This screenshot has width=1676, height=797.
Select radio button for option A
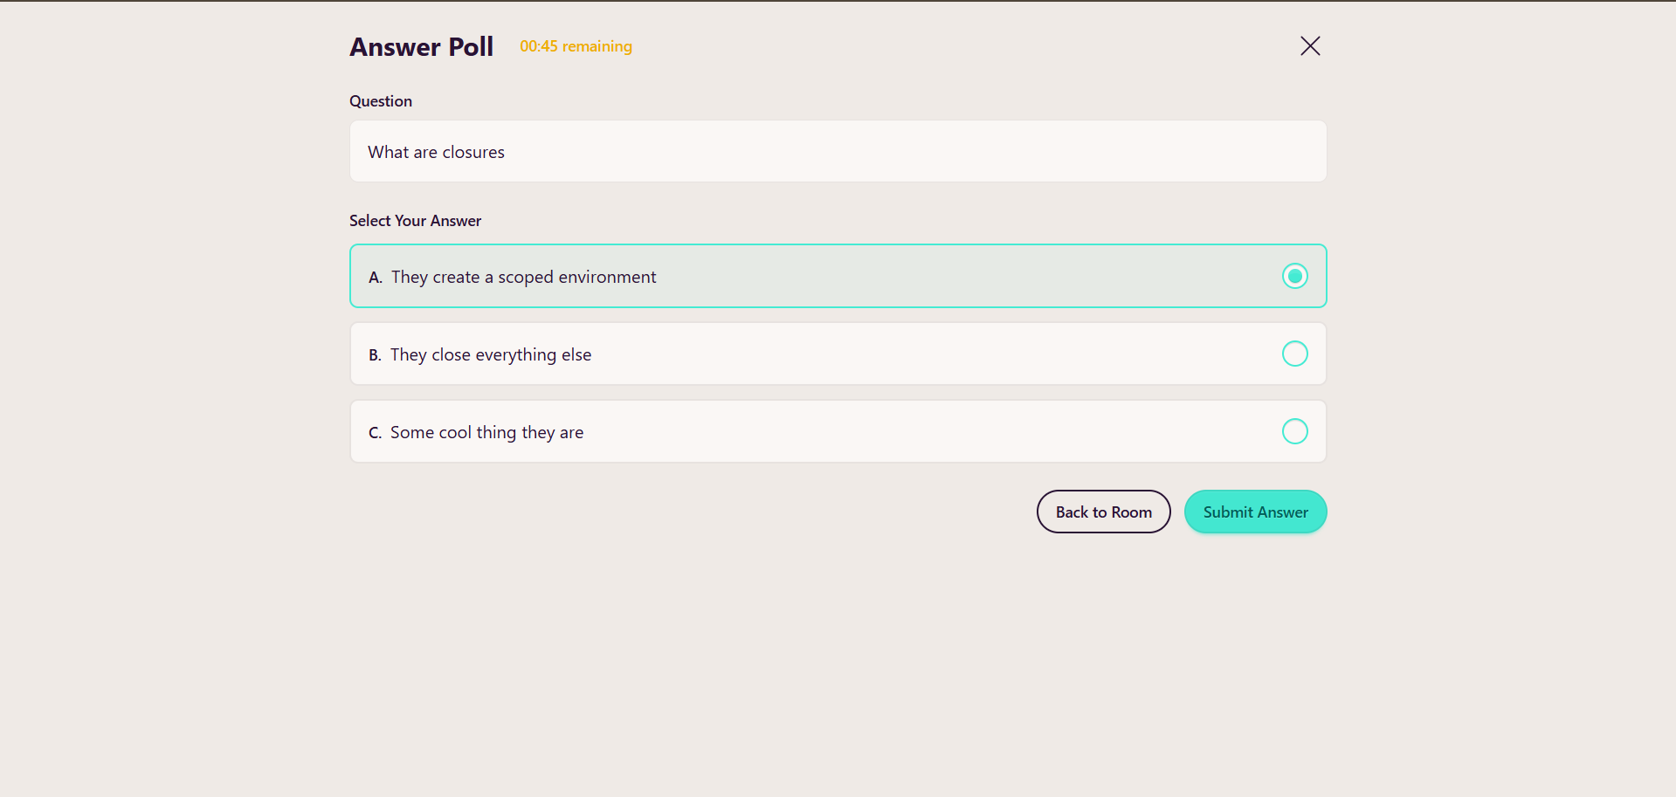[1294, 276]
